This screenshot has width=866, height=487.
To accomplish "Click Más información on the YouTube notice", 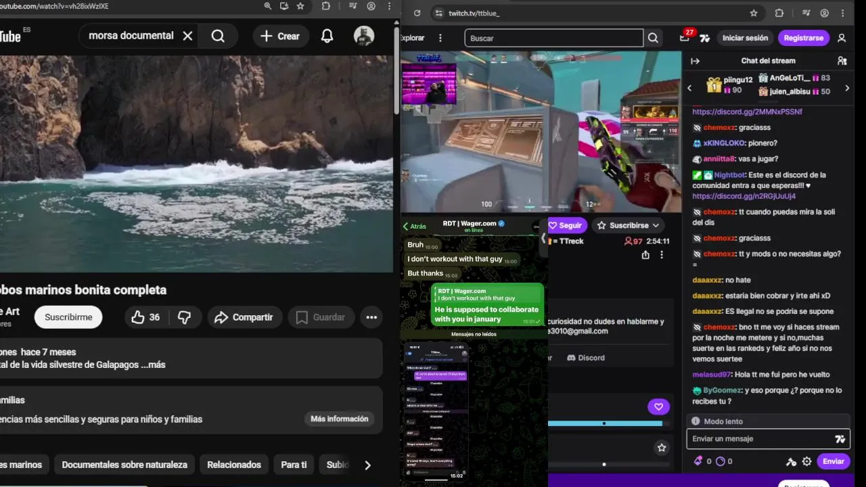I will point(340,419).
